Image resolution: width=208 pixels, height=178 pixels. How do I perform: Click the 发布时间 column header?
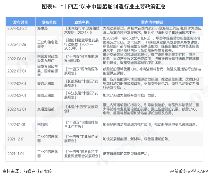click(x=21, y=22)
